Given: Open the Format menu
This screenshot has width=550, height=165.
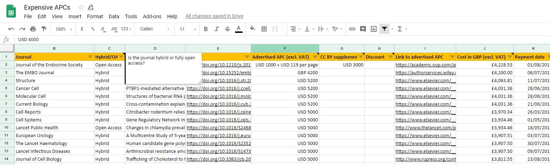Looking at the screenshot, I should pyautogui.click(x=95, y=16).
